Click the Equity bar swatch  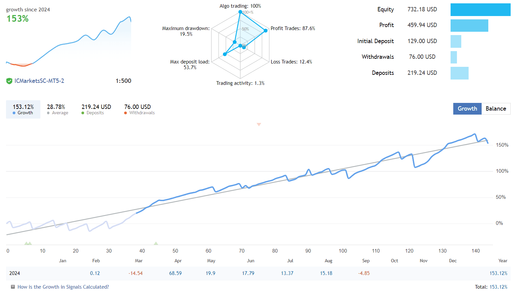(480, 10)
